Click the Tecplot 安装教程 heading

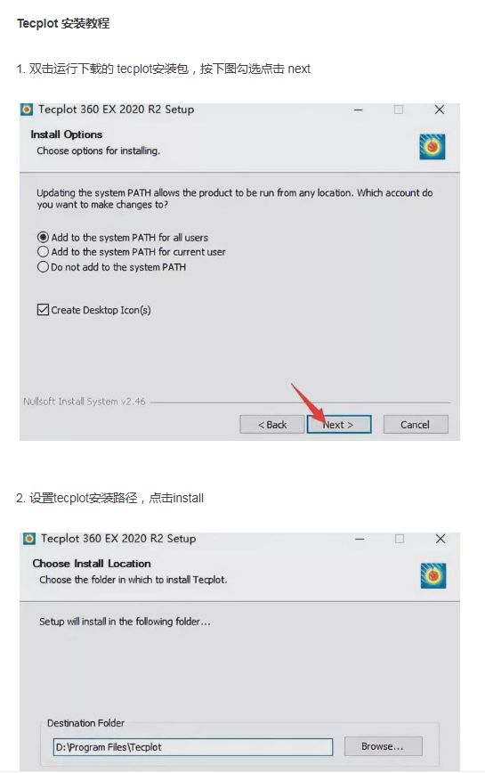[x=63, y=23]
